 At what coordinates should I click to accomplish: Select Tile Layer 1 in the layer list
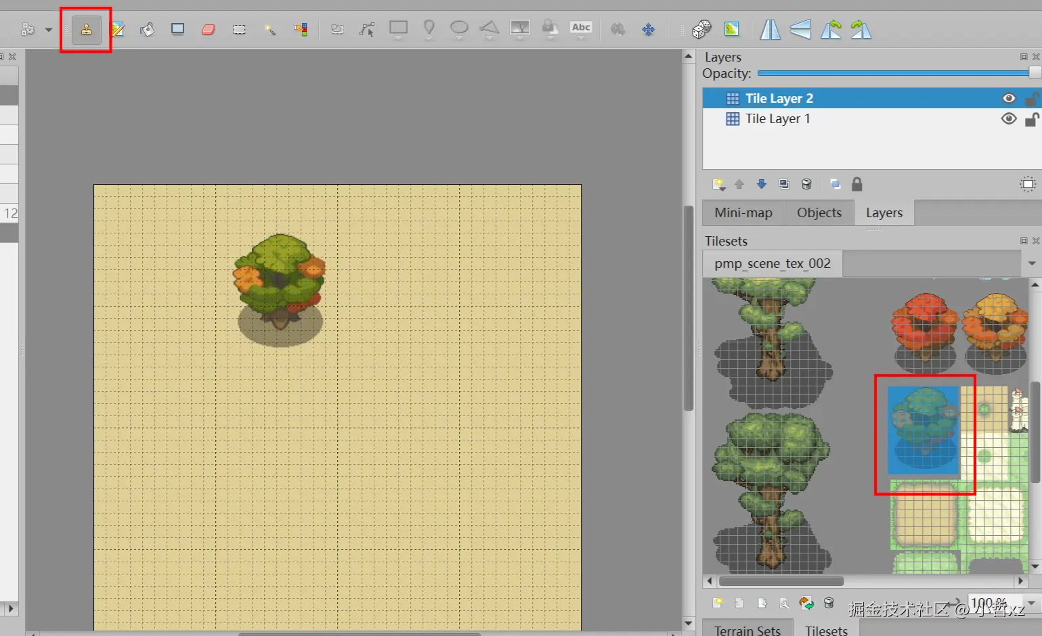pyautogui.click(x=777, y=119)
